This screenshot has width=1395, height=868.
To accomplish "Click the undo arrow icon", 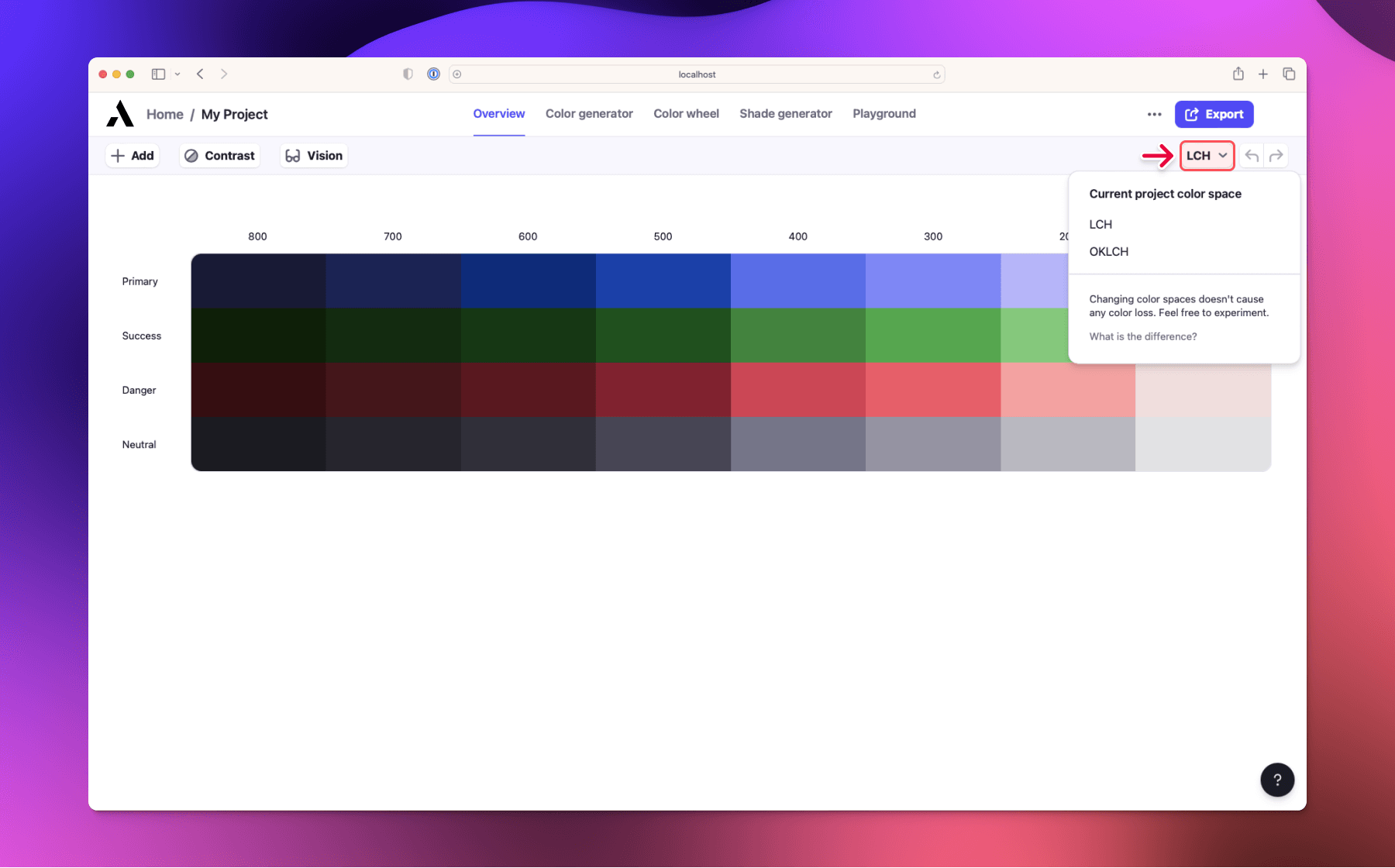I will click(1252, 155).
